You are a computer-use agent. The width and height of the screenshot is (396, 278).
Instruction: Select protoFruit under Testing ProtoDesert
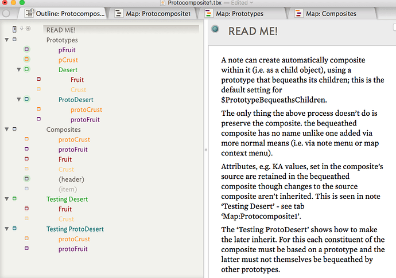(x=73, y=249)
